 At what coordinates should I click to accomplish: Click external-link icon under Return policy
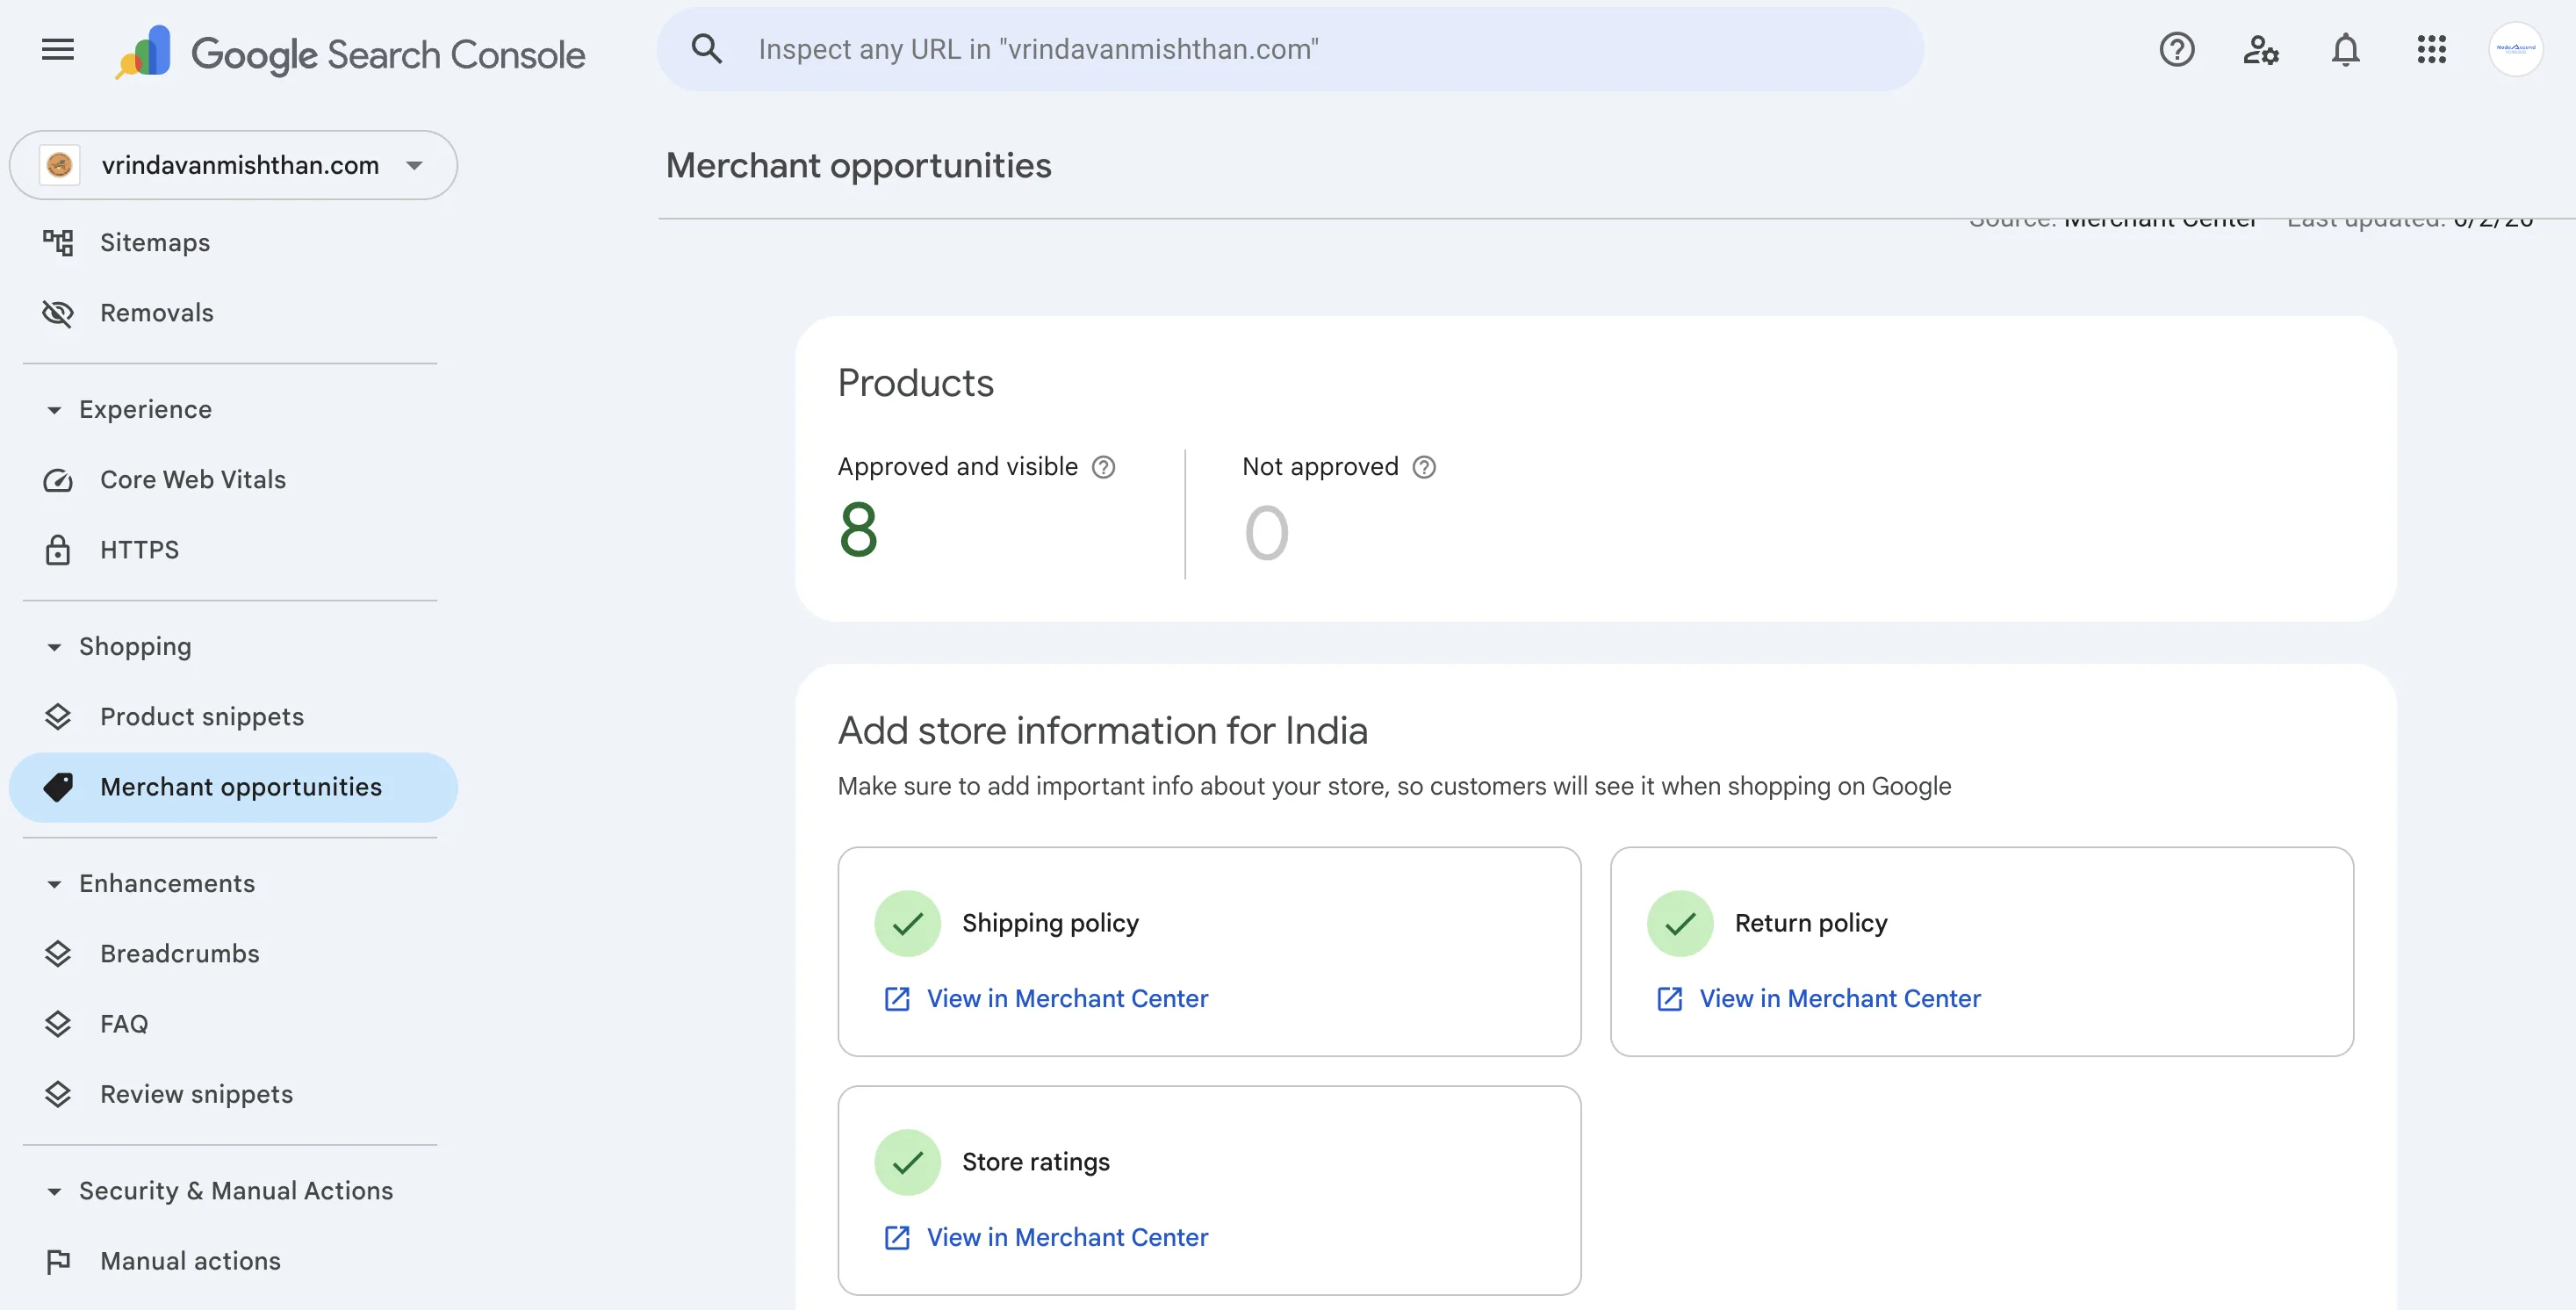tap(1670, 999)
